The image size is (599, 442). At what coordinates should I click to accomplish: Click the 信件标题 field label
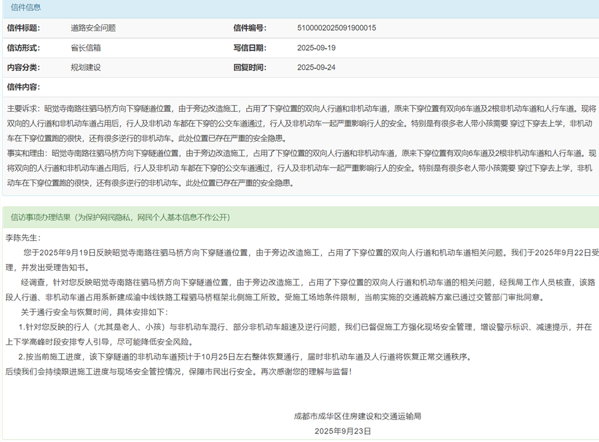[x=23, y=28]
